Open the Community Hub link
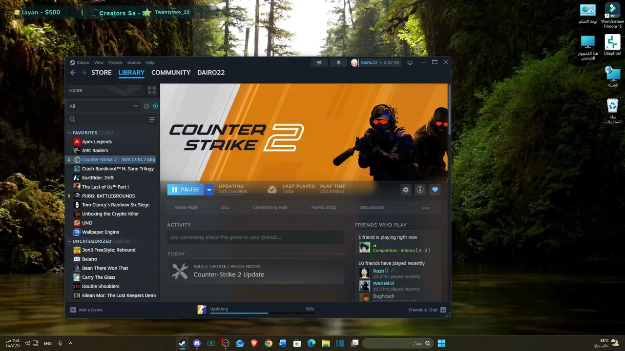The width and height of the screenshot is (625, 351). (270, 208)
